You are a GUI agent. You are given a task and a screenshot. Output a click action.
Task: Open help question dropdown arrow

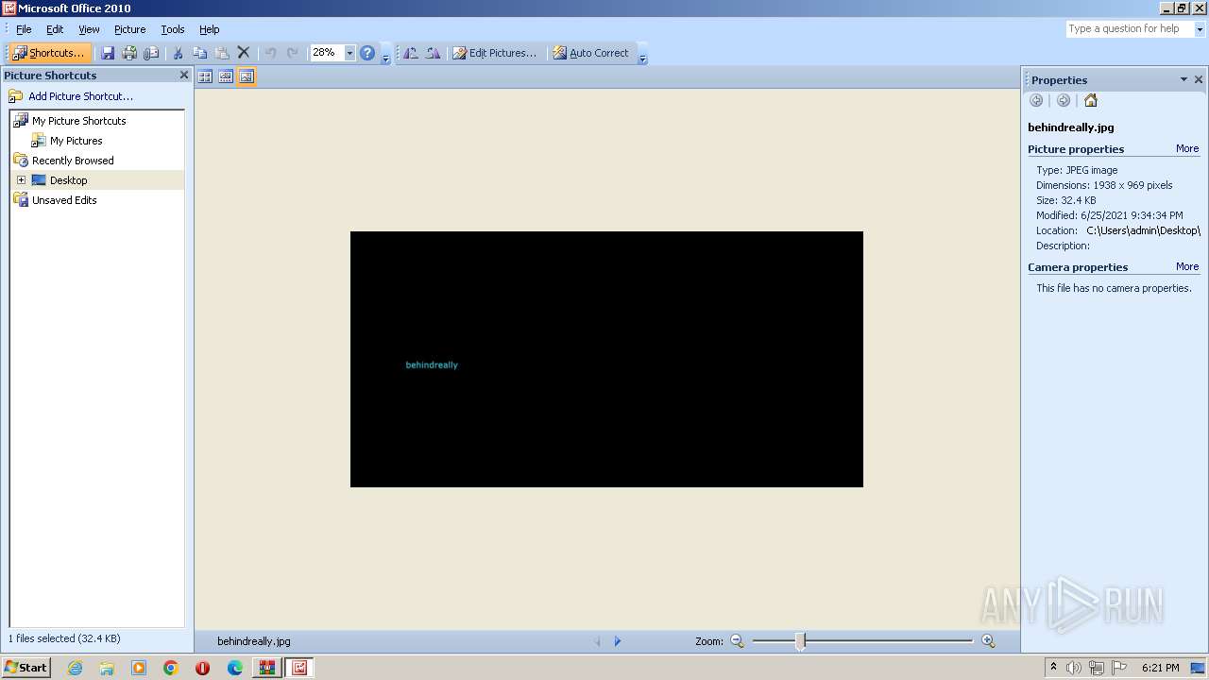(1200, 29)
